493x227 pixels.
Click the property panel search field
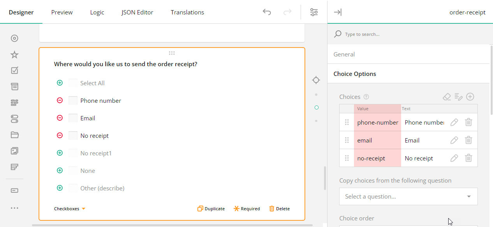pos(389,34)
